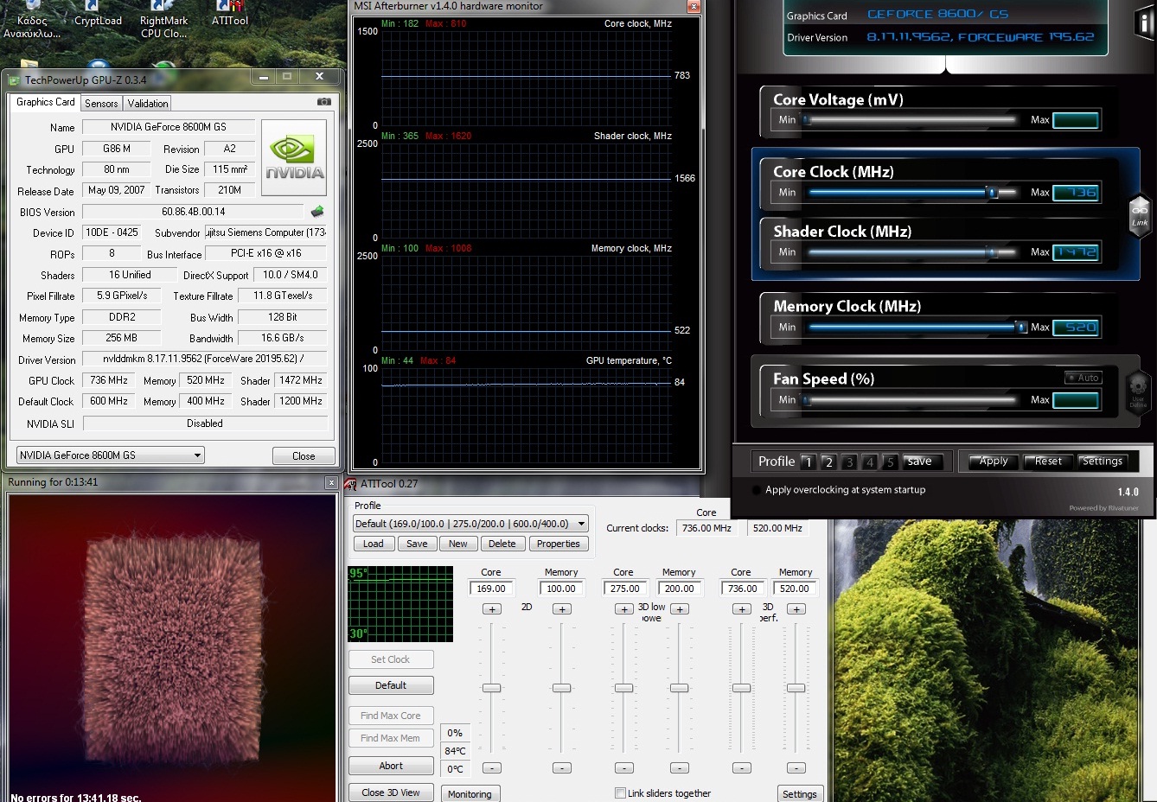The width and height of the screenshot is (1157, 802).
Task: Open the CryptLoad desktop shortcut
Action: [x=98, y=14]
